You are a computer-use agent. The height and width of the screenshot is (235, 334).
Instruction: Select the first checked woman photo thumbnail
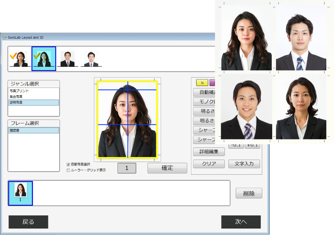[20, 59]
